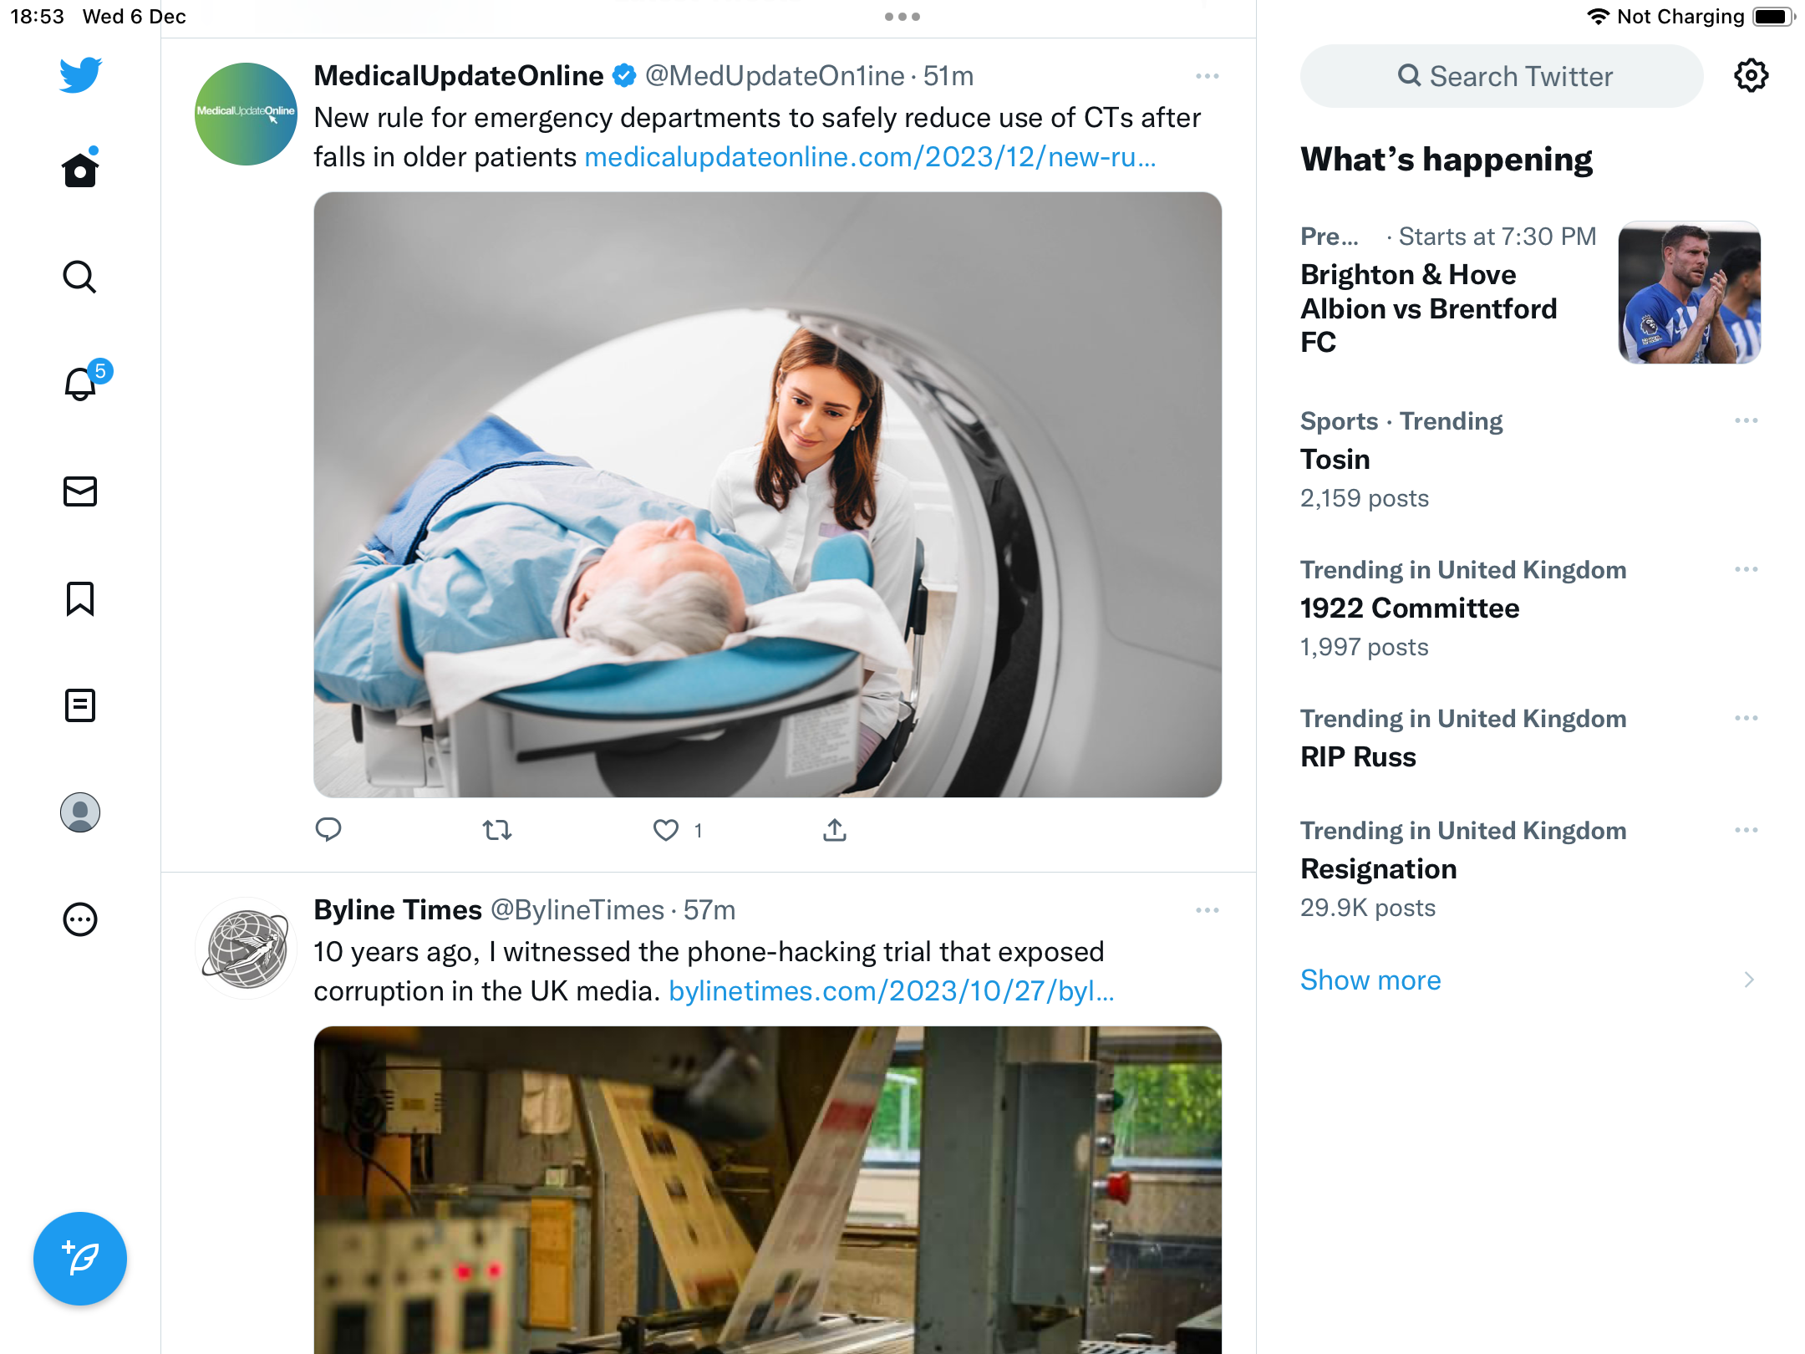Open Bookmarks icon in sidebar
This screenshot has height=1354, width=1805.
(x=80, y=598)
